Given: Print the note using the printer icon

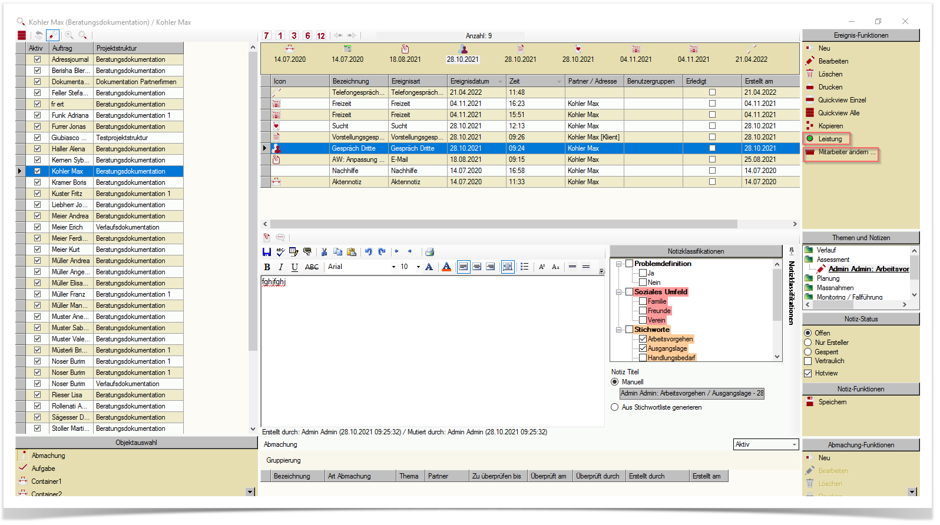Looking at the screenshot, I should [430, 252].
